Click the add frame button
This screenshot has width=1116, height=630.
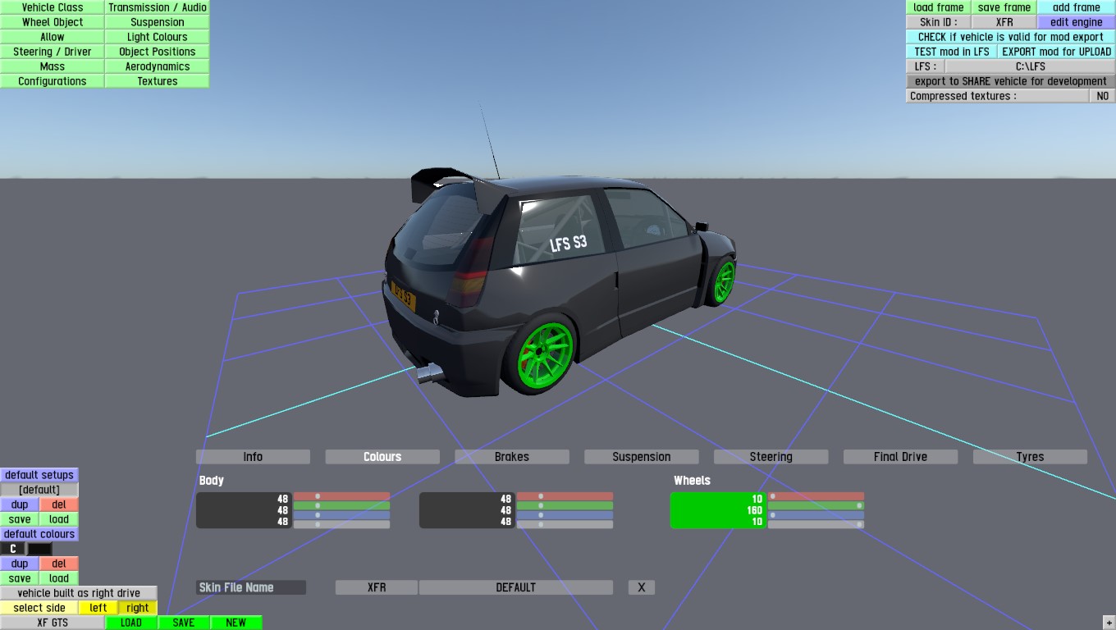point(1077,7)
